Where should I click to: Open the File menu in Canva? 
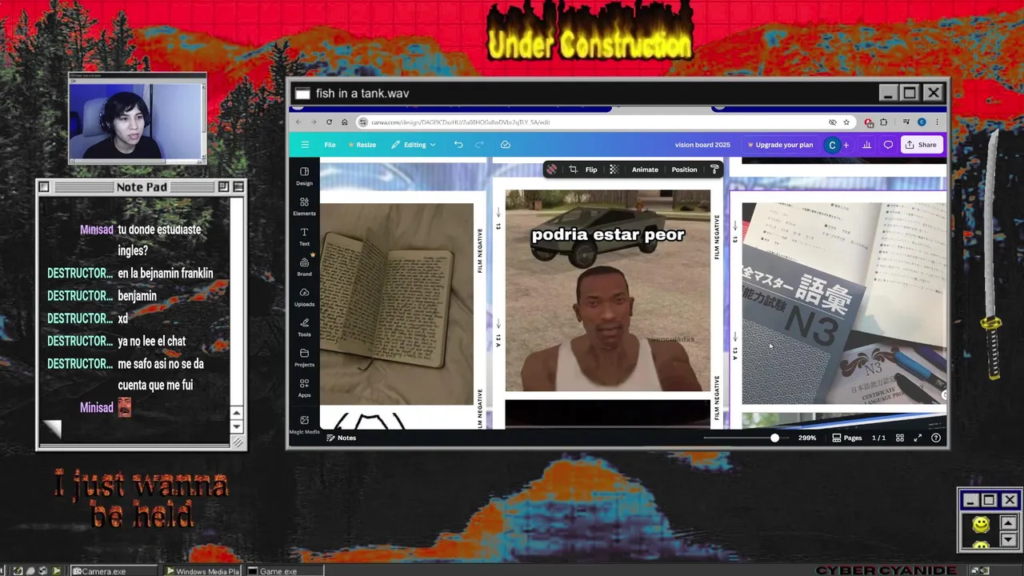(x=330, y=145)
